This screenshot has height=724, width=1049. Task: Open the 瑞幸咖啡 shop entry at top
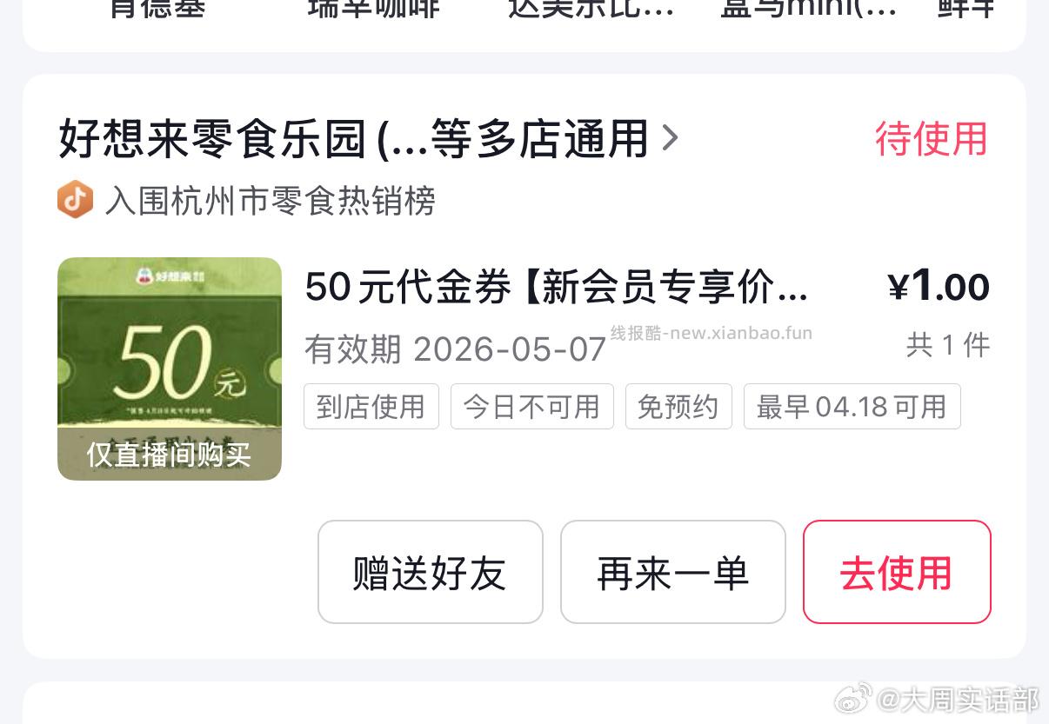(375, 9)
